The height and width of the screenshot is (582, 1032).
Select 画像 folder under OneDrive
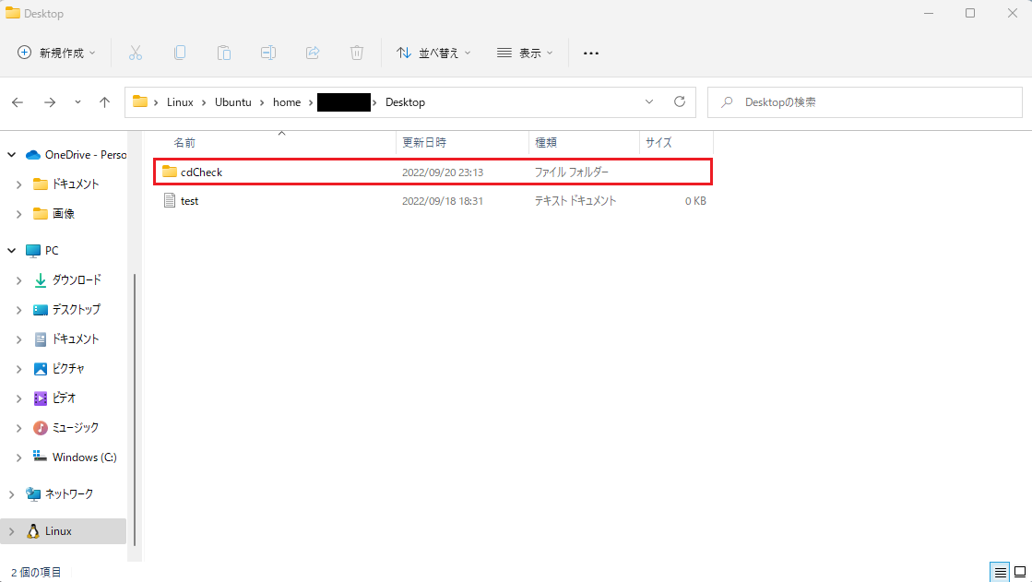(x=54, y=213)
